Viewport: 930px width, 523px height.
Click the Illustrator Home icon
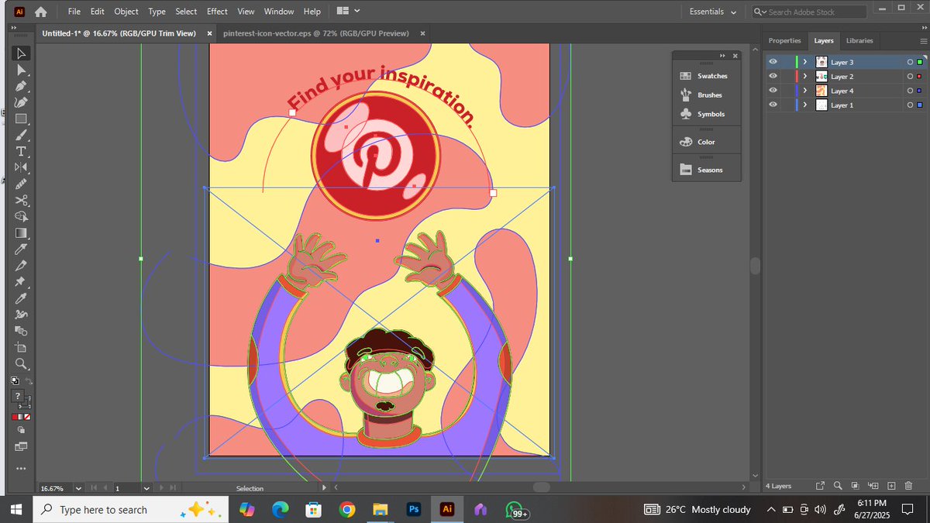pos(40,12)
